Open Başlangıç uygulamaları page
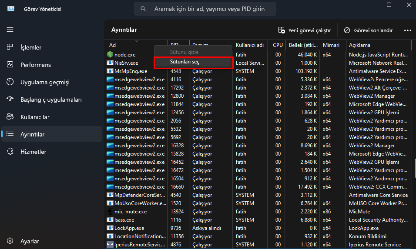 (x=52, y=100)
